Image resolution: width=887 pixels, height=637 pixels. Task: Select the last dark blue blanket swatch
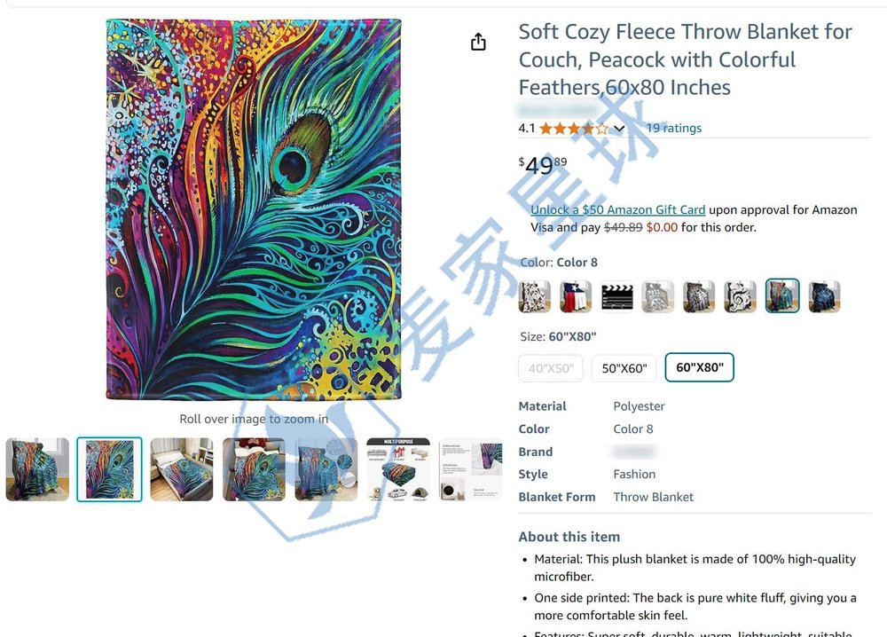pos(824,295)
